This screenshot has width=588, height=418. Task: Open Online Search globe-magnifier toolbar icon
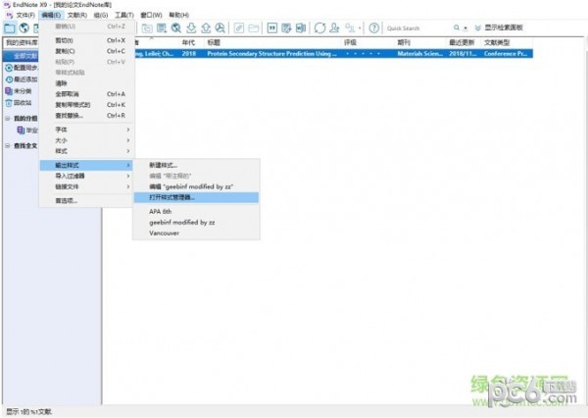coord(176,28)
